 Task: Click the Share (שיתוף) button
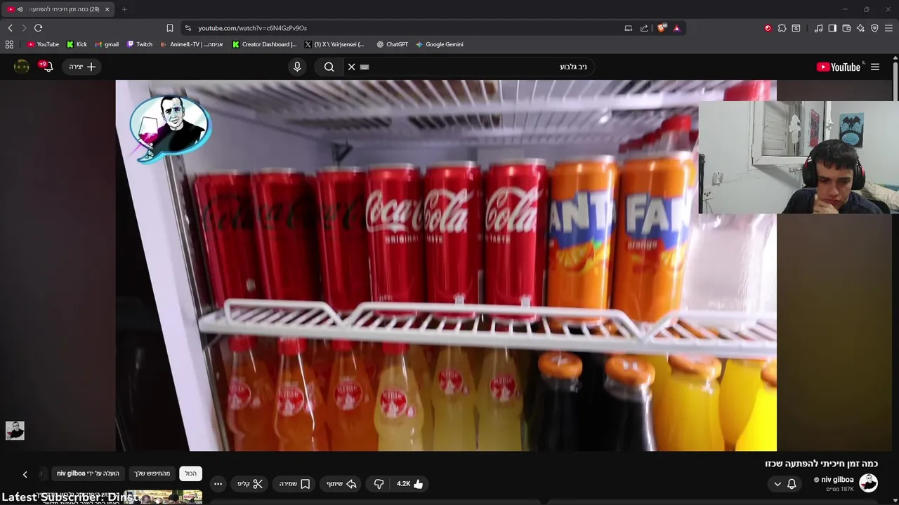(x=342, y=484)
